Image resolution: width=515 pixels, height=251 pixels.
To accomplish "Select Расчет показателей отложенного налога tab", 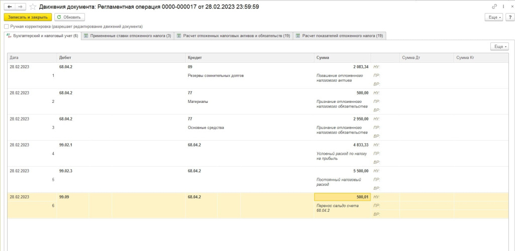I will click(x=339, y=36).
